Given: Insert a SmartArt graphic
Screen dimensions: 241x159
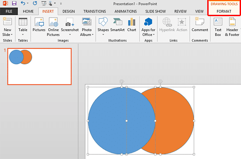Looking at the screenshot, I should [117, 24].
